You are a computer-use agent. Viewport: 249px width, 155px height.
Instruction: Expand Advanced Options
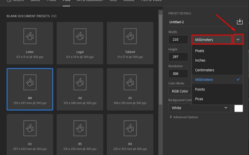(x=184, y=117)
